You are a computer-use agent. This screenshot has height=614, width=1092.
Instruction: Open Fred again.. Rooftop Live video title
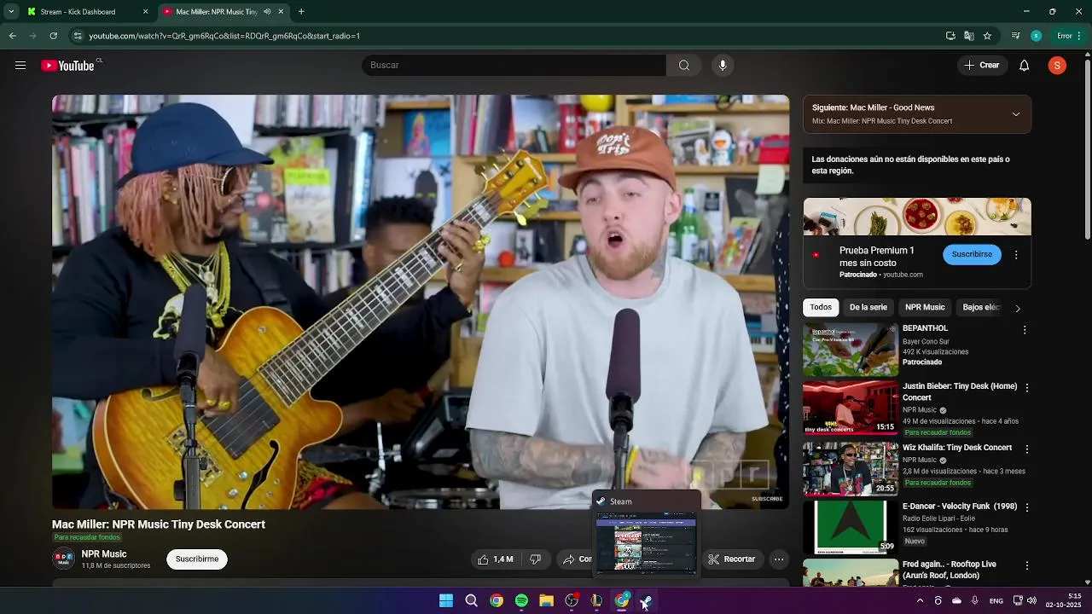(x=950, y=570)
